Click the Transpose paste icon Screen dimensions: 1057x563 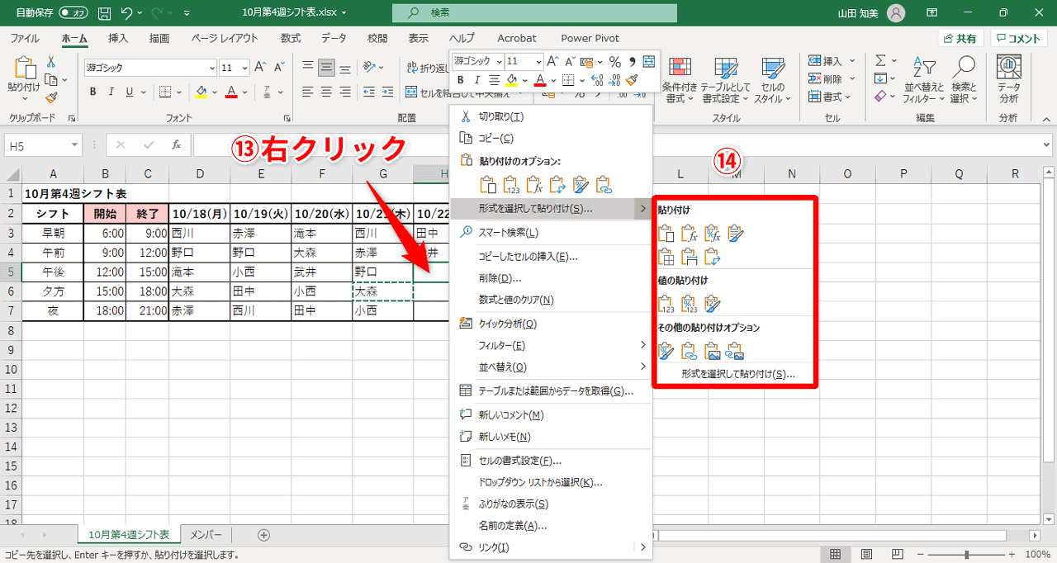point(712,256)
